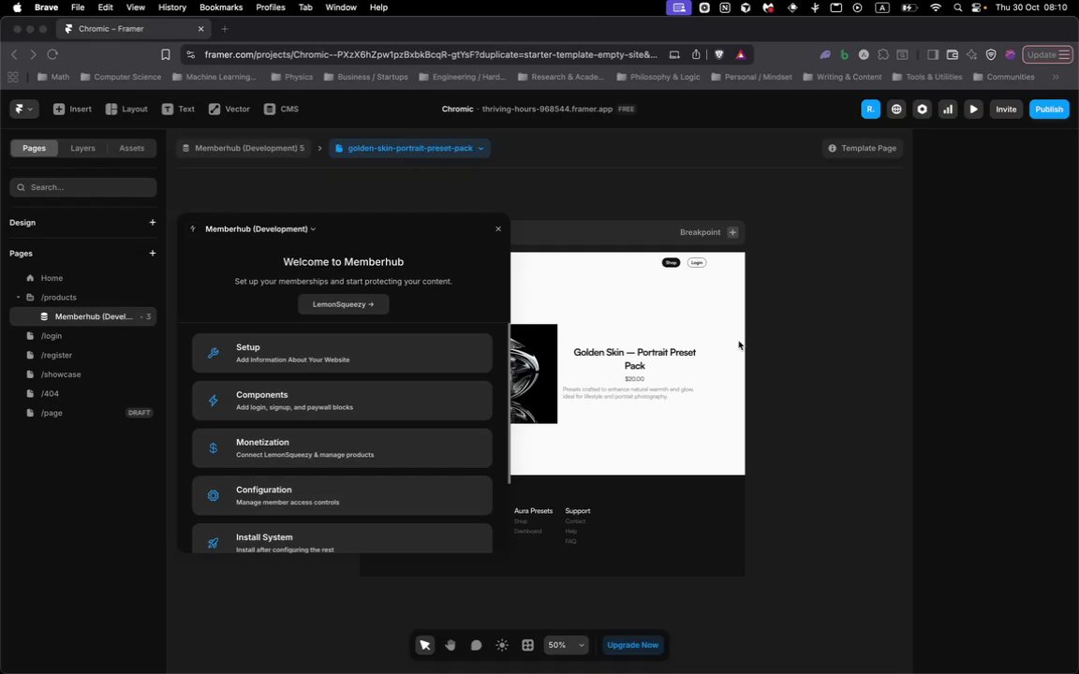Select Memberhub (Devel... CMS page

[x=83, y=316]
